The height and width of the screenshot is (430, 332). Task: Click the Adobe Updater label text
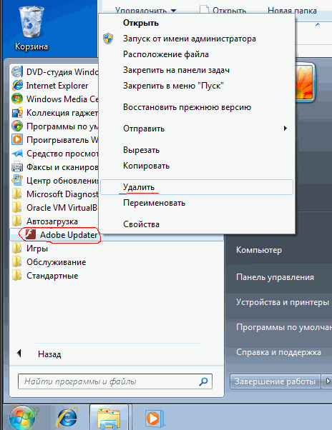tap(69, 235)
